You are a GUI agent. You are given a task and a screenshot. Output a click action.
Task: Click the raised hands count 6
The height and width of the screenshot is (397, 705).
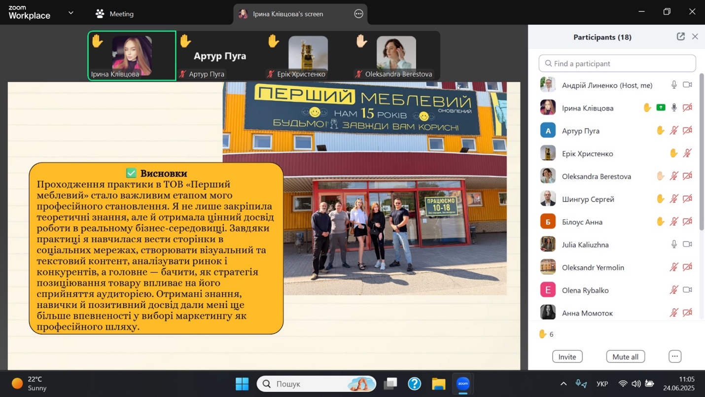coord(546,334)
